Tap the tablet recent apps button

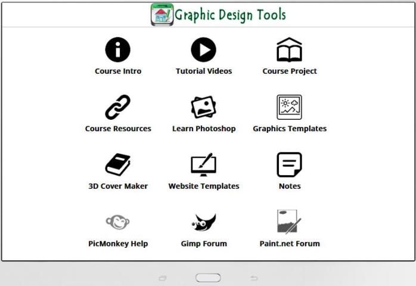click(x=163, y=278)
